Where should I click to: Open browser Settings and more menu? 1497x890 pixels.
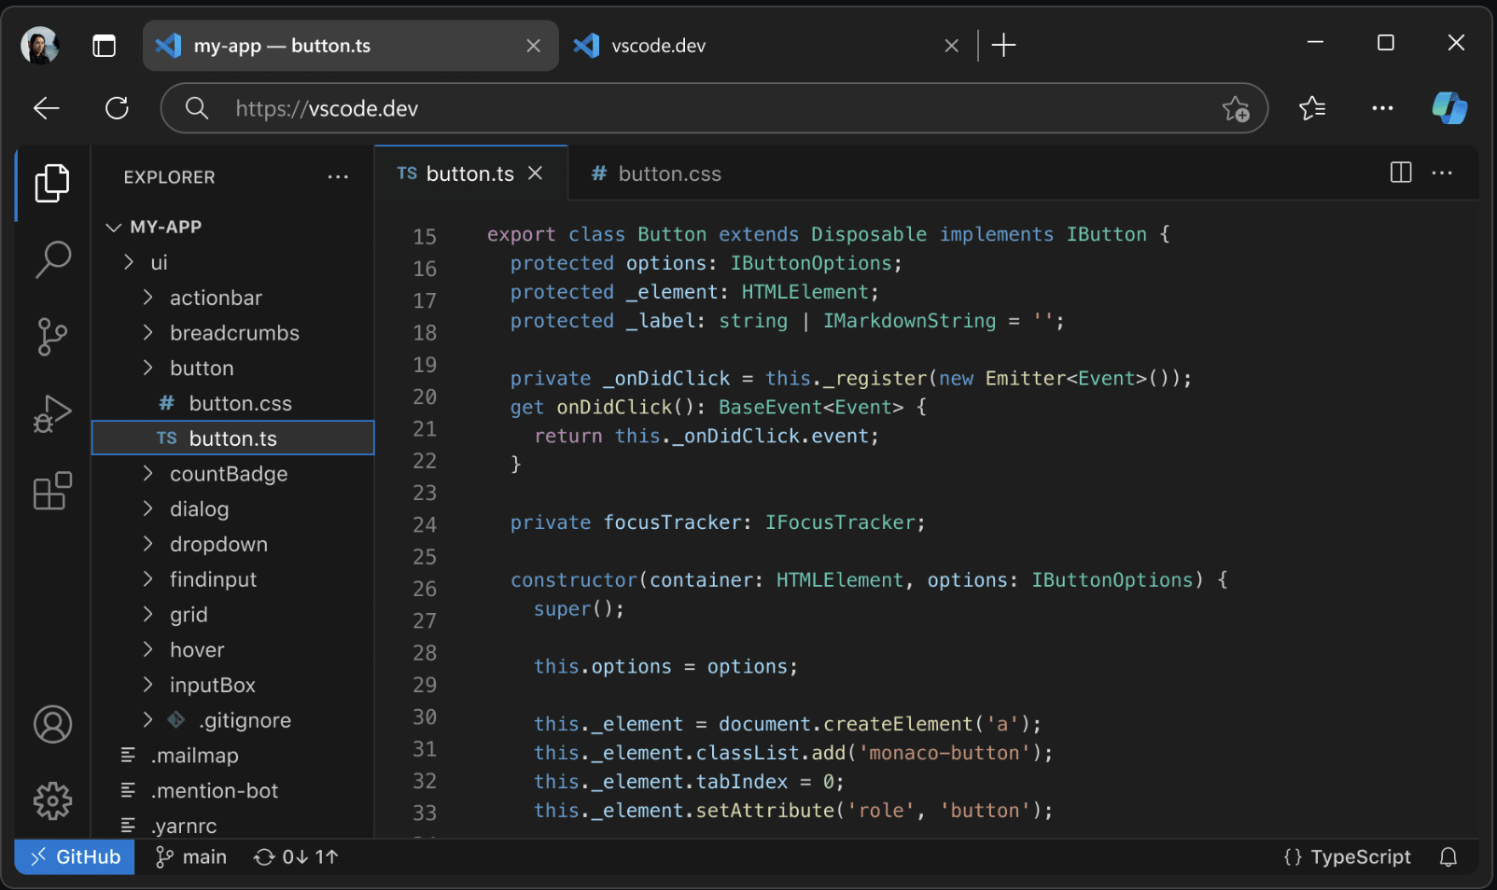click(1382, 109)
